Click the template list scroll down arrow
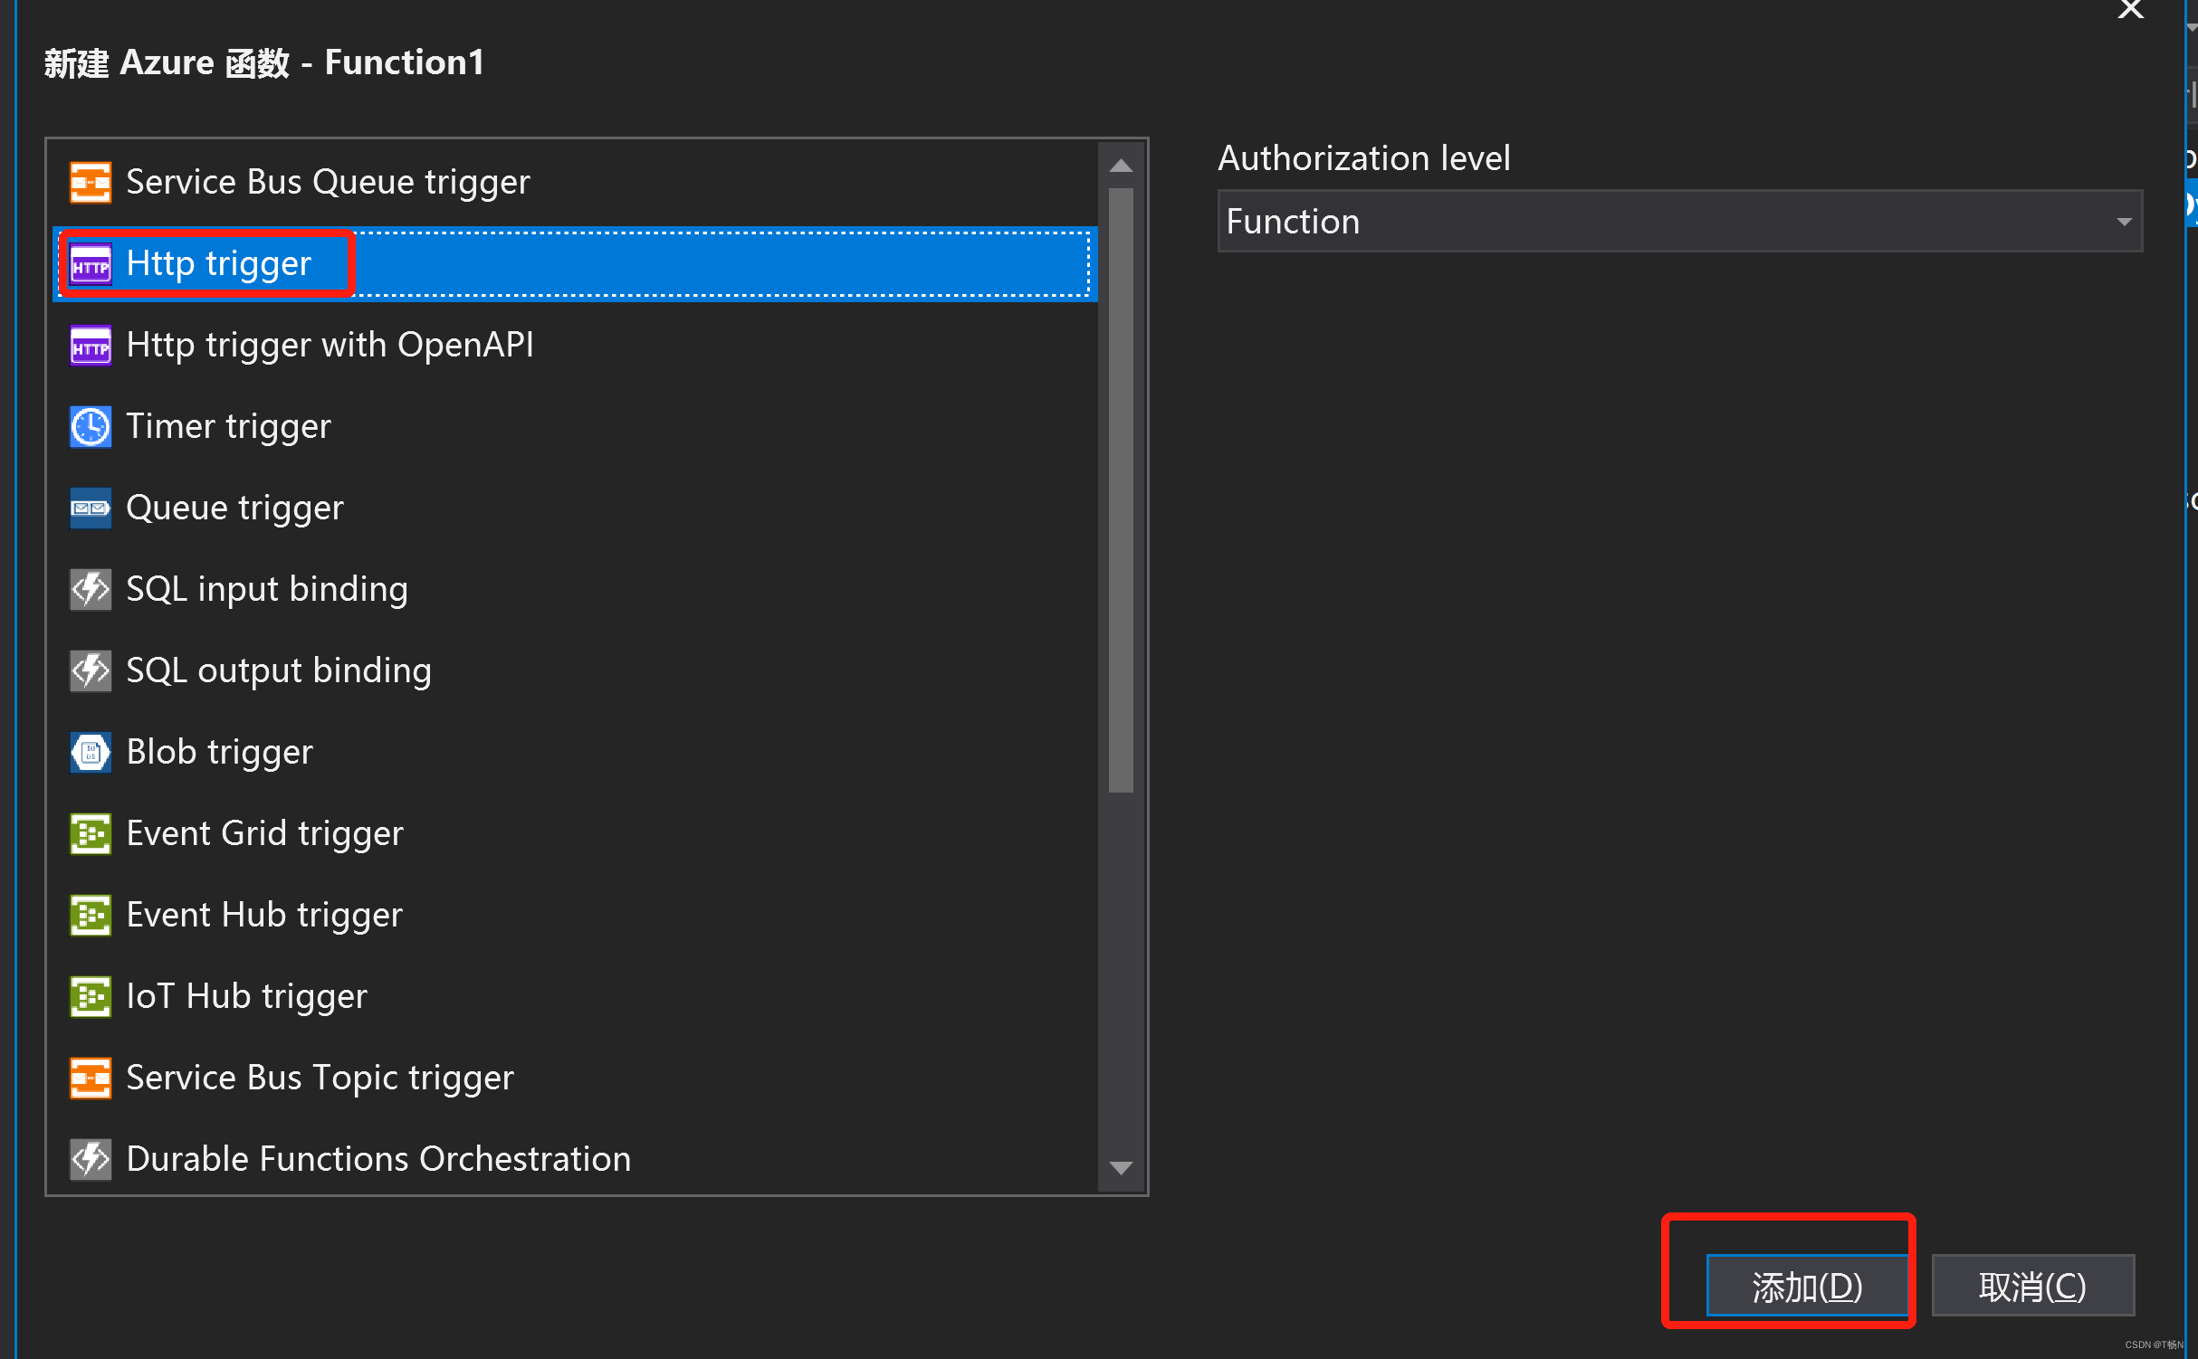 click(x=1121, y=1168)
